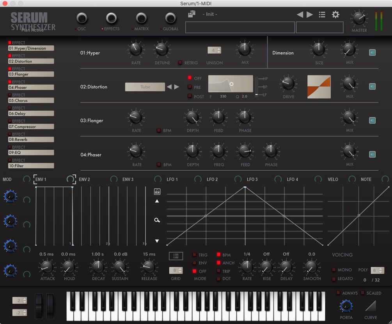The width and height of the screenshot is (392, 324).
Task: Adjust the Hyper UNISON stepper
Action: point(214,50)
